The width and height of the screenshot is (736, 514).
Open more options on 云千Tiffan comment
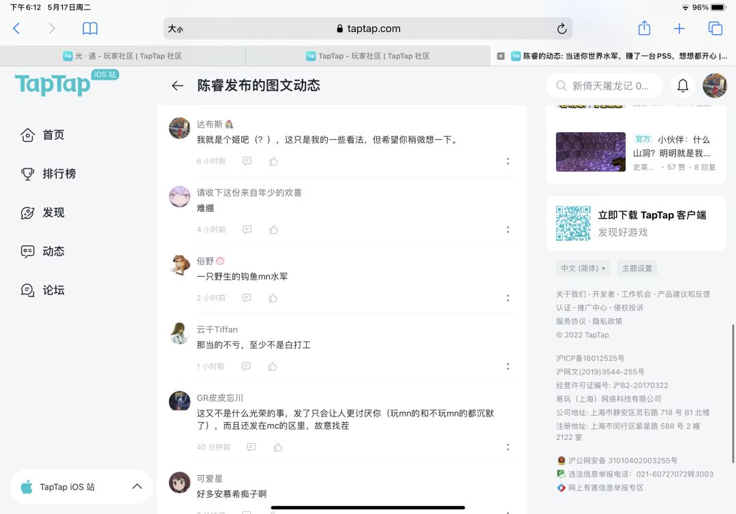[x=508, y=366]
